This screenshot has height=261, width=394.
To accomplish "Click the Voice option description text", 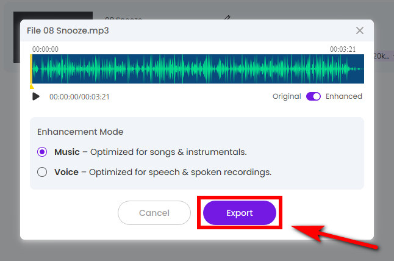I will coord(179,172).
